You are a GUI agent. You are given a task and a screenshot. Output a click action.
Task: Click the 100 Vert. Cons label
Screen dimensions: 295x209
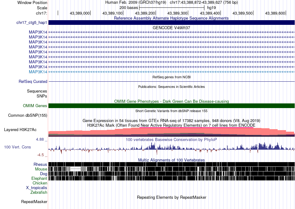17,147
